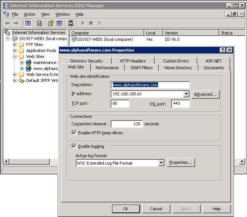
Task: Click the dialog Help button
Action: tap(217, 209)
